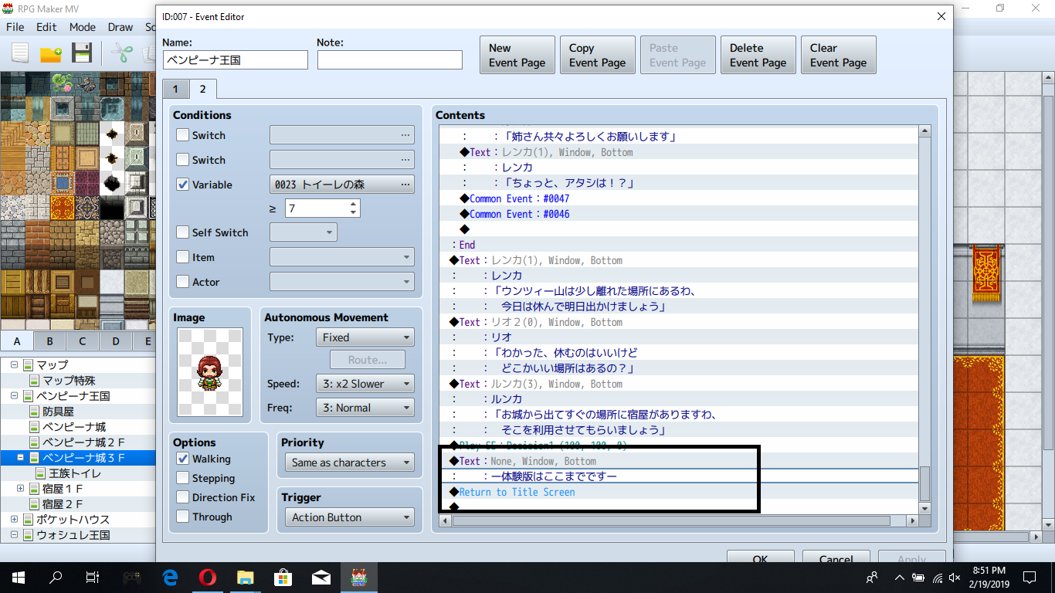Click the event character image thumbnail
This screenshot has width=1055, height=593.
tap(210, 372)
